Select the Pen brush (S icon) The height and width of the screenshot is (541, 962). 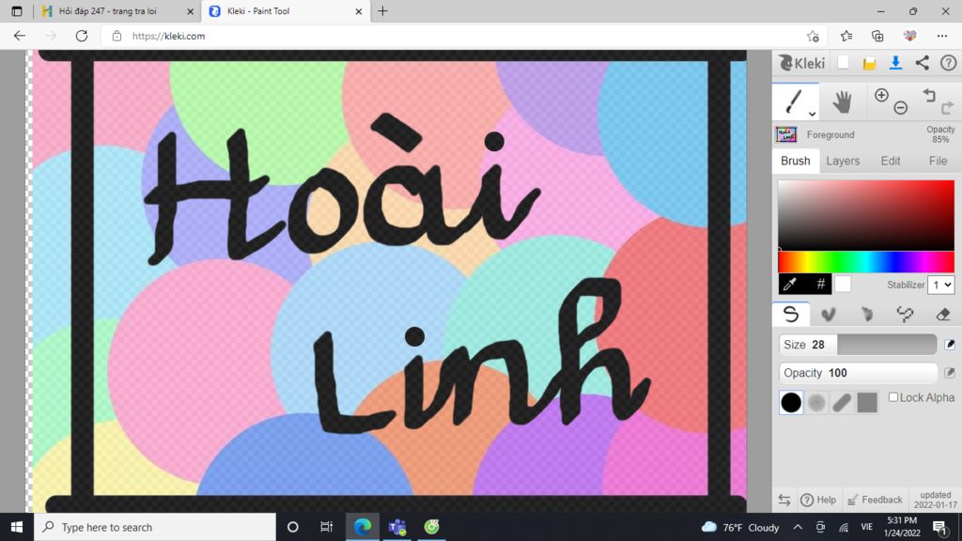tap(791, 314)
